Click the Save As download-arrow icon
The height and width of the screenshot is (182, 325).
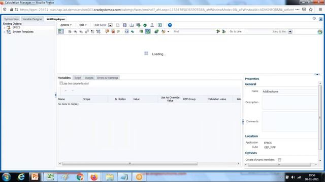point(132,25)
